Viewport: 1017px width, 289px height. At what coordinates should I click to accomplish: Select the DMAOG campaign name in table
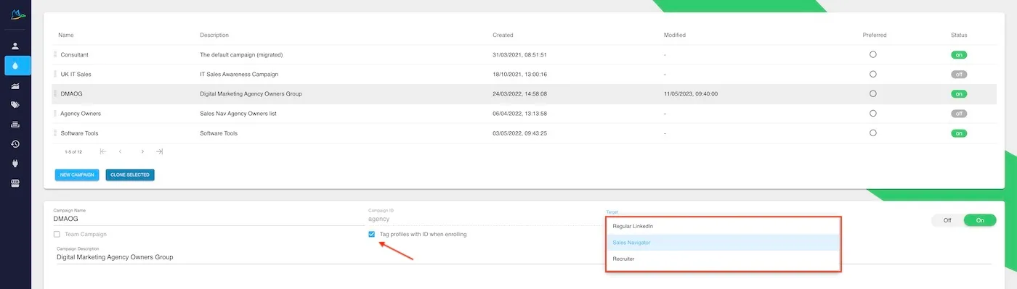point(72,93)
